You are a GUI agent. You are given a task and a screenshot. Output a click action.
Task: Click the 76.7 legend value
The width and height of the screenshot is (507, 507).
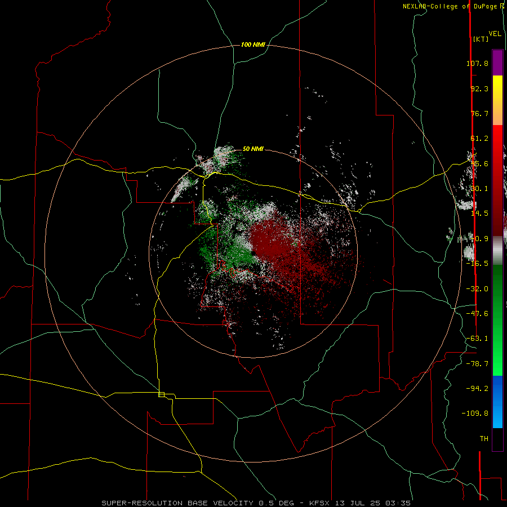[479, 113]
